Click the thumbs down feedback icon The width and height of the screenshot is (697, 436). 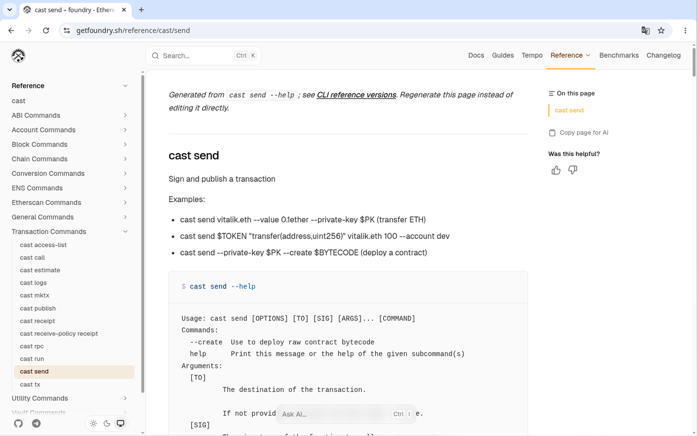(573, 171)
